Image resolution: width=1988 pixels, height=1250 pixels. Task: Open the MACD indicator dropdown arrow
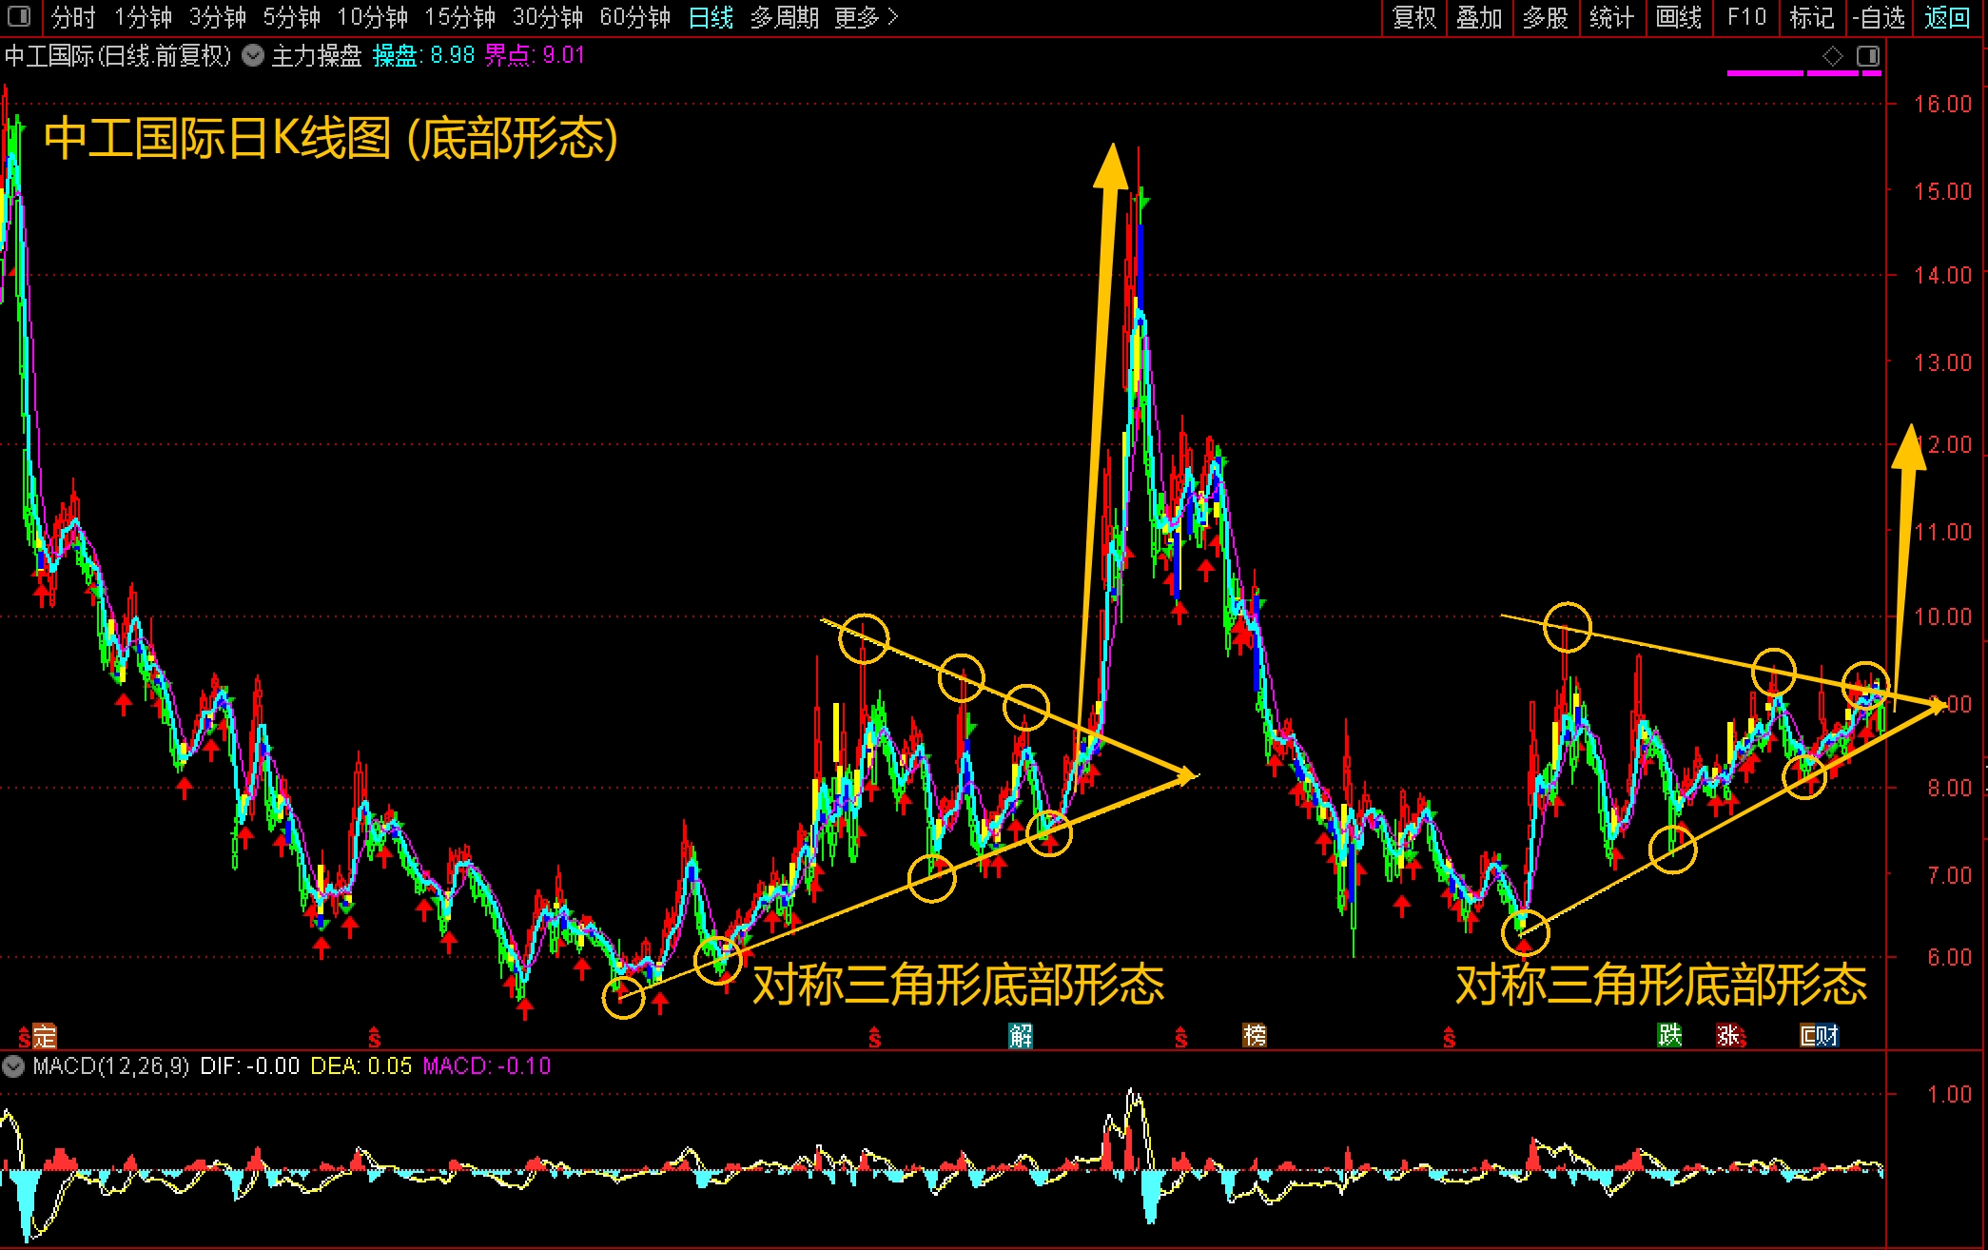13,1065
